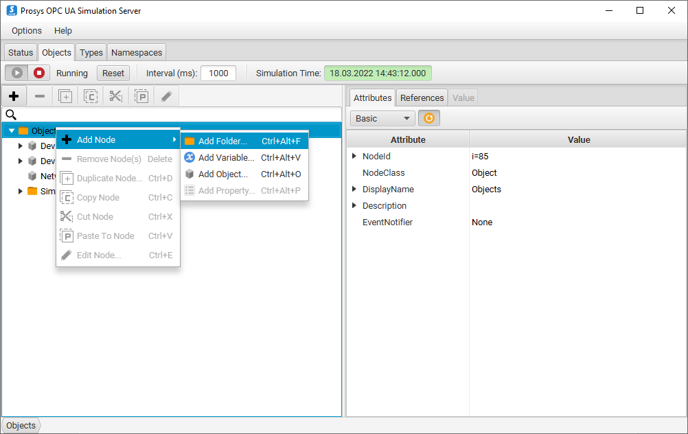The image size is (688, 434).
Task: Click the copy node toolbar icon
Action: point(91,96)
